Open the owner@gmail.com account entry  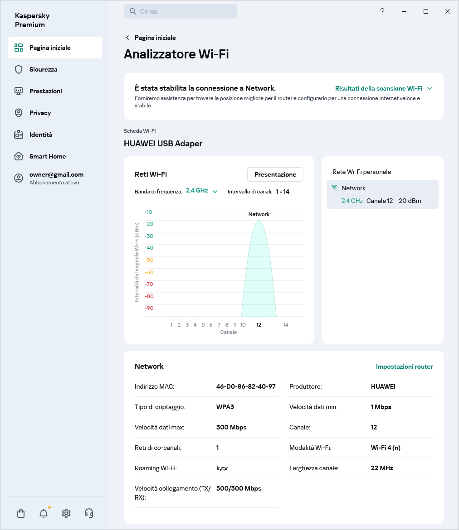tap(56, 178)
